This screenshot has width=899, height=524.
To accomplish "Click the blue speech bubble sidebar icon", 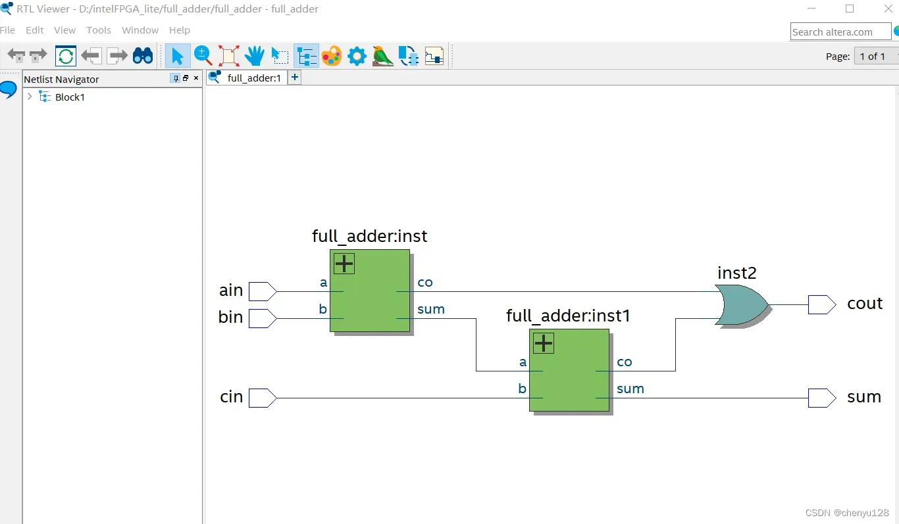I will [8, 90].
